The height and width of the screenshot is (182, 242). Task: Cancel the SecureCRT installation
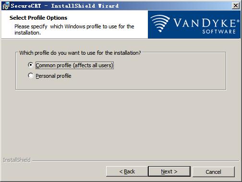(x=214, y=171)
